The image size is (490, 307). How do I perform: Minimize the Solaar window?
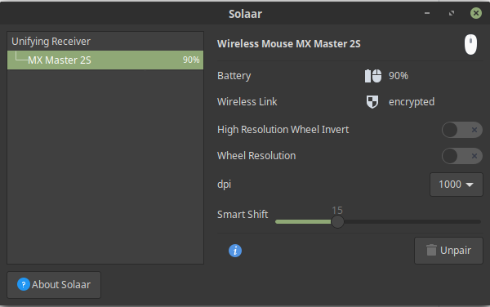pyautogui.click(x=427, y=13)
